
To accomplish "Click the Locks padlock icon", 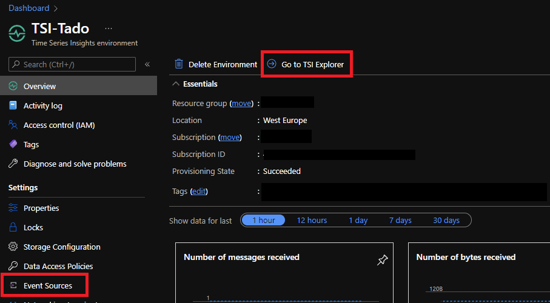I will pos(13,227).
